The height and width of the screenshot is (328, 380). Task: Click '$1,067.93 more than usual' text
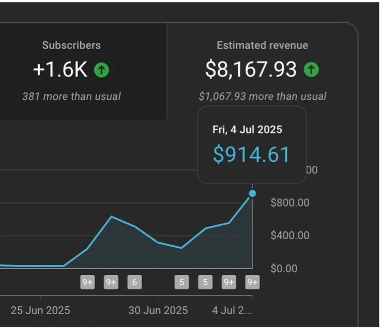coord(263,97)
